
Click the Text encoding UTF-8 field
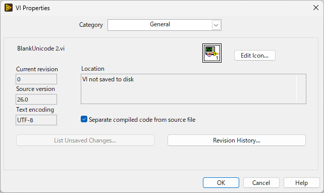(36, 120)
